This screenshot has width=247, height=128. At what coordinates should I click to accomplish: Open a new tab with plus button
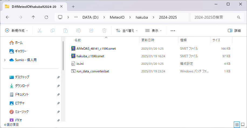pyautogui.click(x=73, y=7)
